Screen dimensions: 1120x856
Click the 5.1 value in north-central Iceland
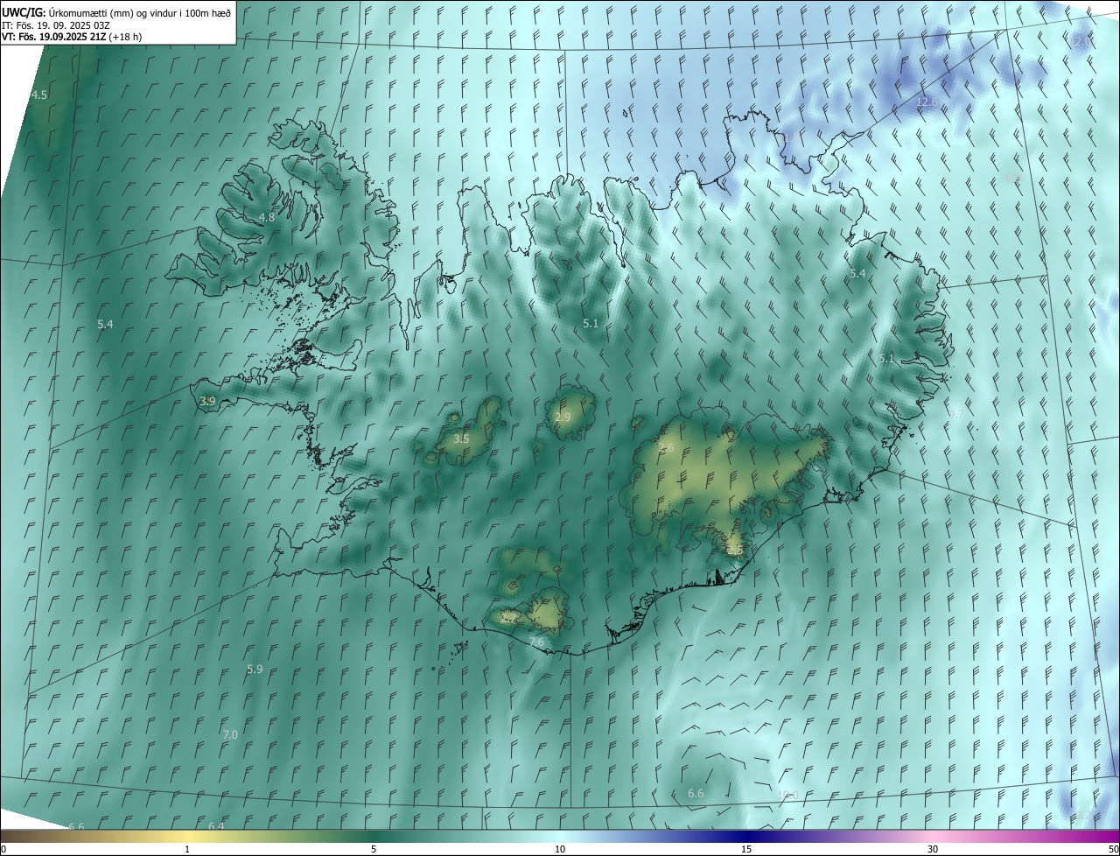click(x=591, y=324)
